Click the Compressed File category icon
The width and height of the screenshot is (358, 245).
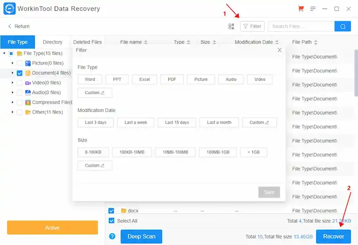point(28,102)
